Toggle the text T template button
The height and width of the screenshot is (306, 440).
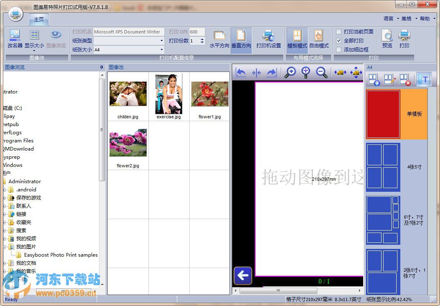point(424,80)
